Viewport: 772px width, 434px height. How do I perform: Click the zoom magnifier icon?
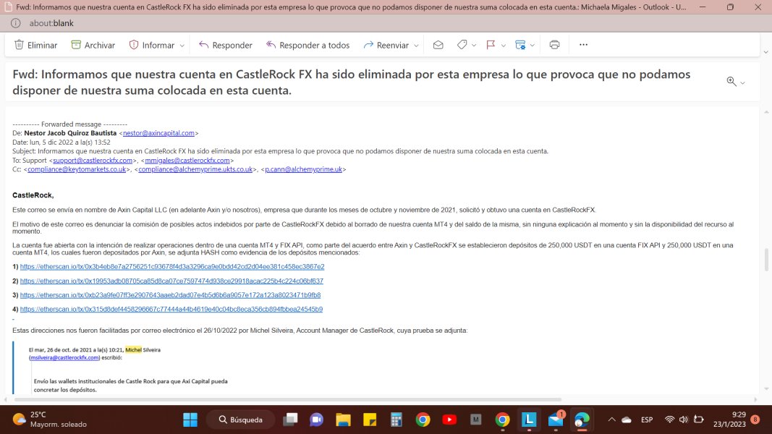(x=731, y=82)
